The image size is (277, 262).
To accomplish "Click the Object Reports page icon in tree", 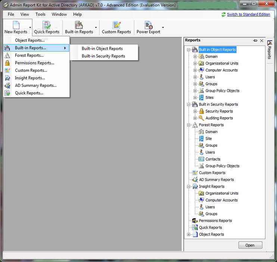I will coord(195,234).
